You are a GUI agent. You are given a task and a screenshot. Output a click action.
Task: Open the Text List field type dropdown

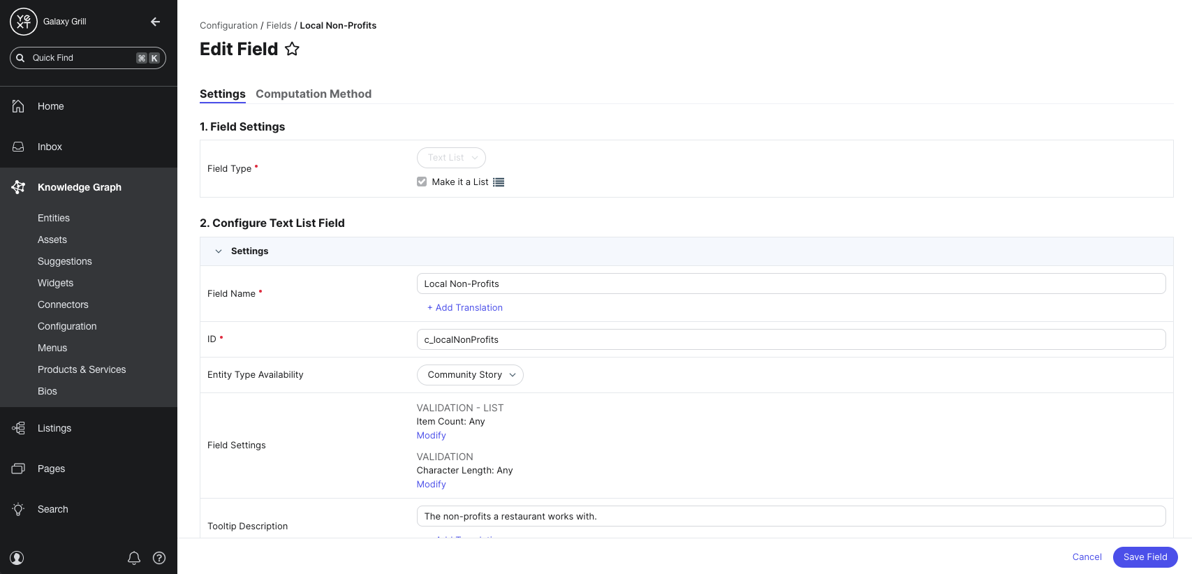point(451,158)
